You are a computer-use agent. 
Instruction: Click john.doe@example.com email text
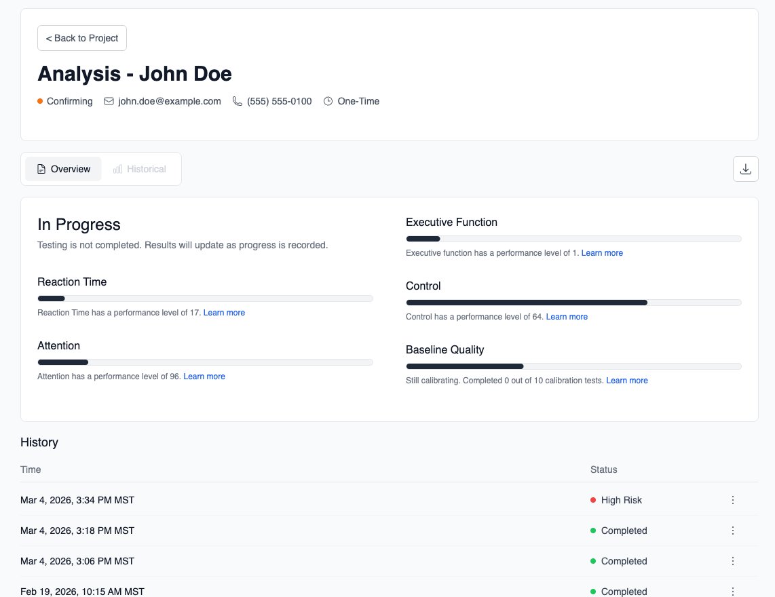point(170,101)
